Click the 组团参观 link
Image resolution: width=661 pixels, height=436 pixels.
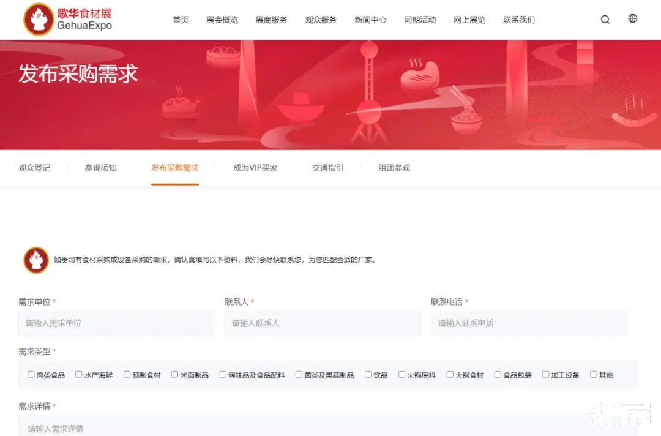point(394,168)
